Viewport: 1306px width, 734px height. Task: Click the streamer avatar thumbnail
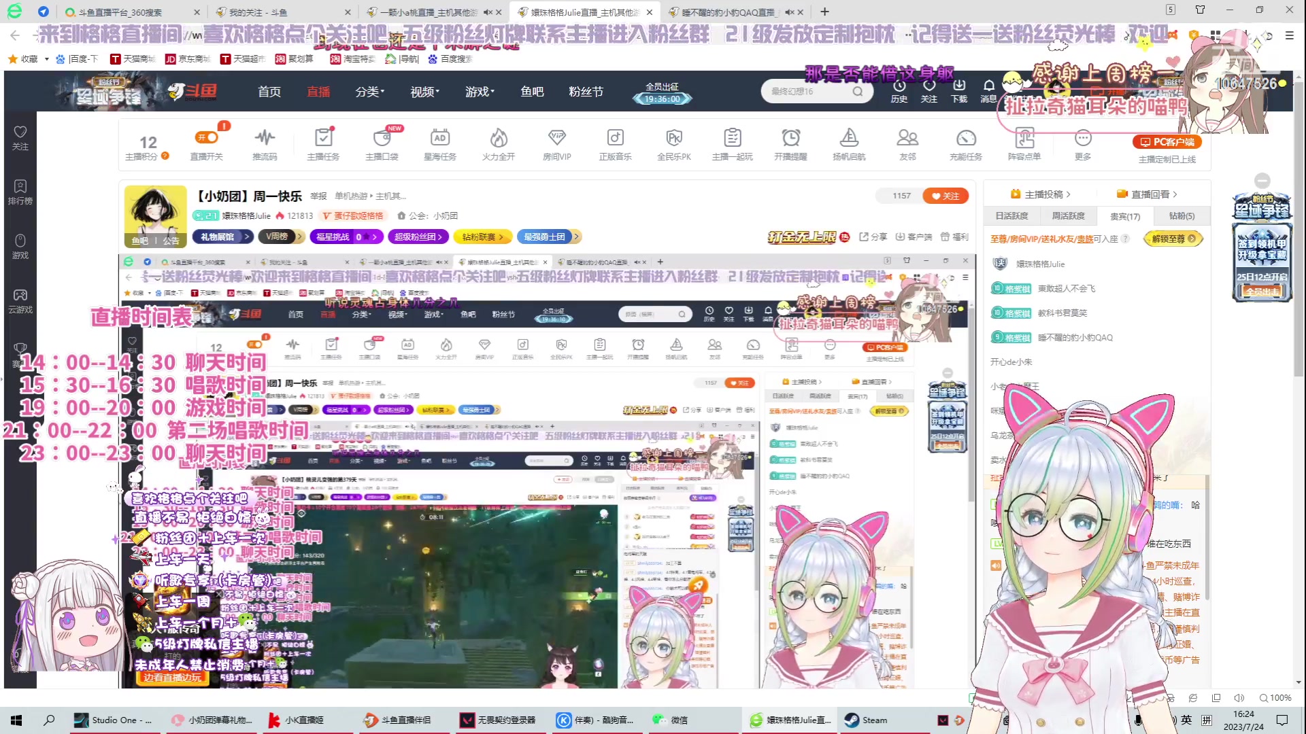(x=155, y=216)
